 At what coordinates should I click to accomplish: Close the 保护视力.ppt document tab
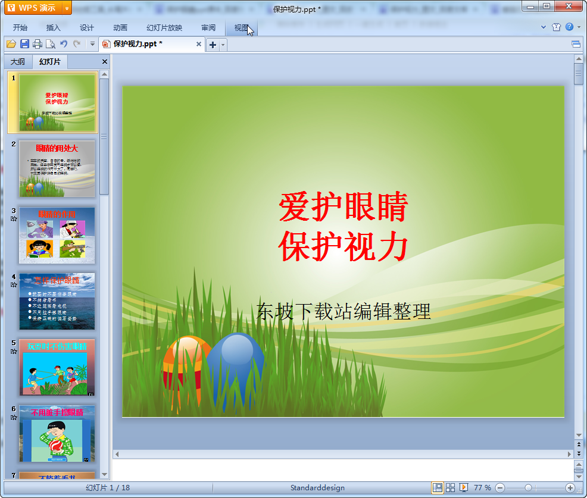click(x=199, y=44)
